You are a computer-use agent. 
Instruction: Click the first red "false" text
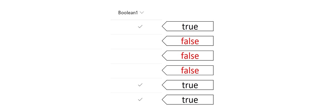coord(190,41)
